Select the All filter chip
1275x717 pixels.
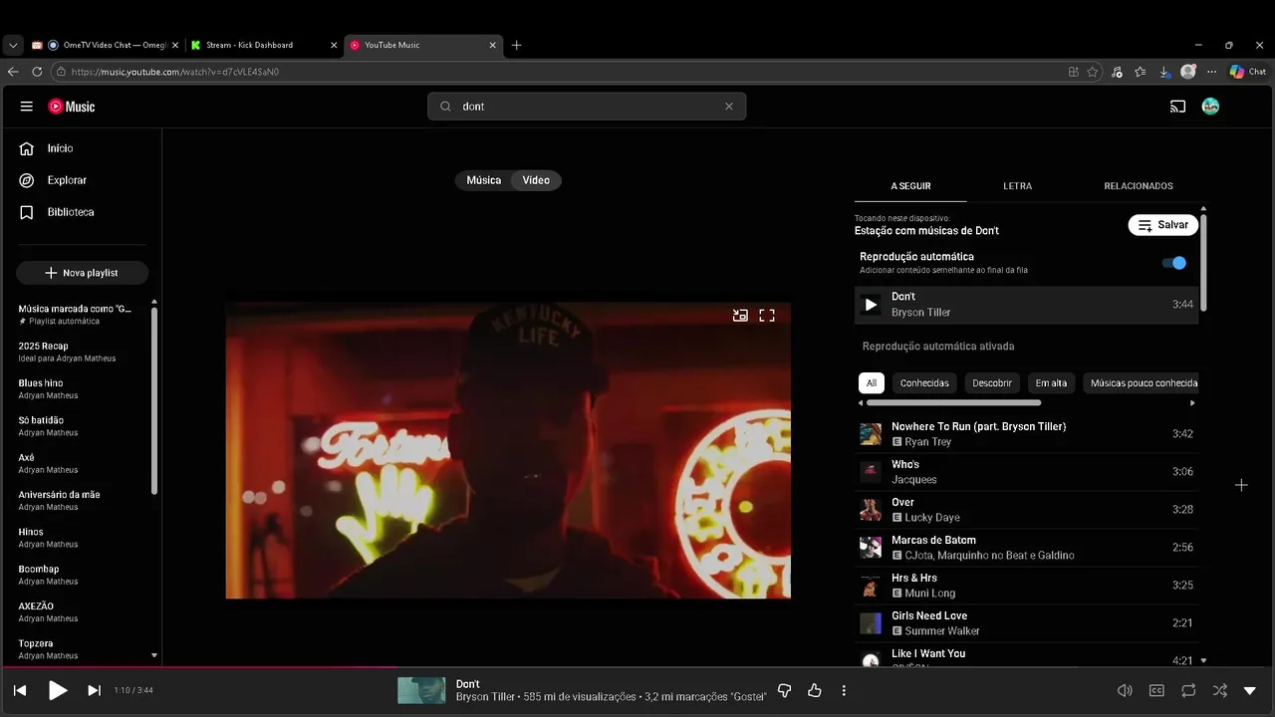[x=872, y=383]
